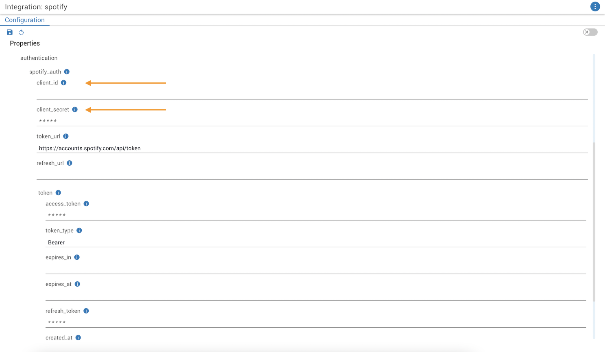Toggle the integration enable switch
Viewport: 605px width, 352px height.
(x=590, y=32)
